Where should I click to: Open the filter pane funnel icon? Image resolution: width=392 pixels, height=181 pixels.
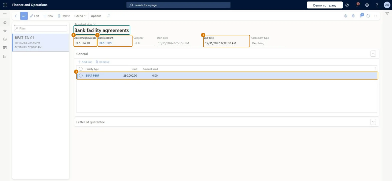[x=387, y=14]
